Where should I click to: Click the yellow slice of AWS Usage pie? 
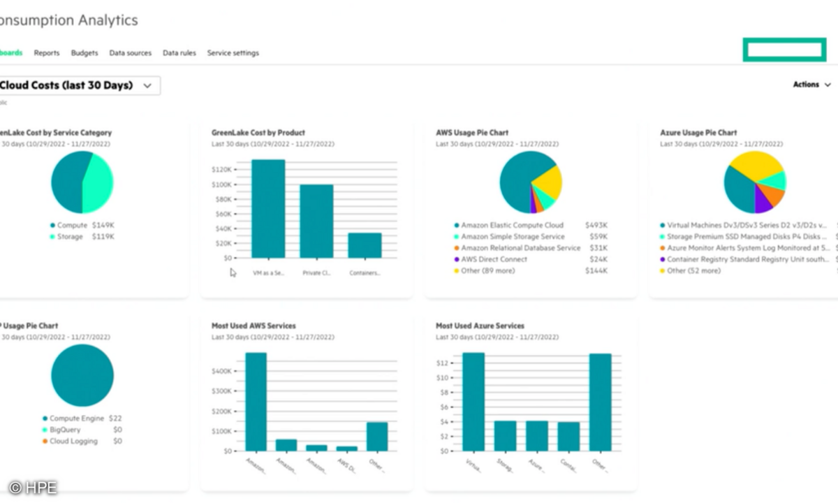548,182
